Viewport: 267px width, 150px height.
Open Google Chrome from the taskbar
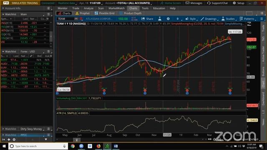click(x=73, y=146)
